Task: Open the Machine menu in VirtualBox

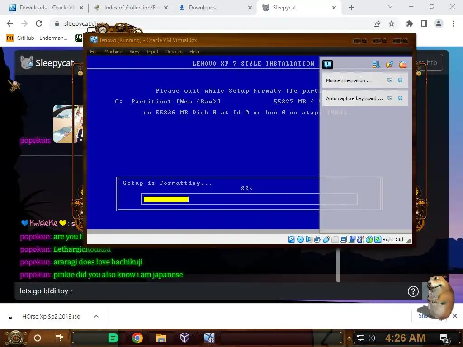Action: click(x=113, y=52)
